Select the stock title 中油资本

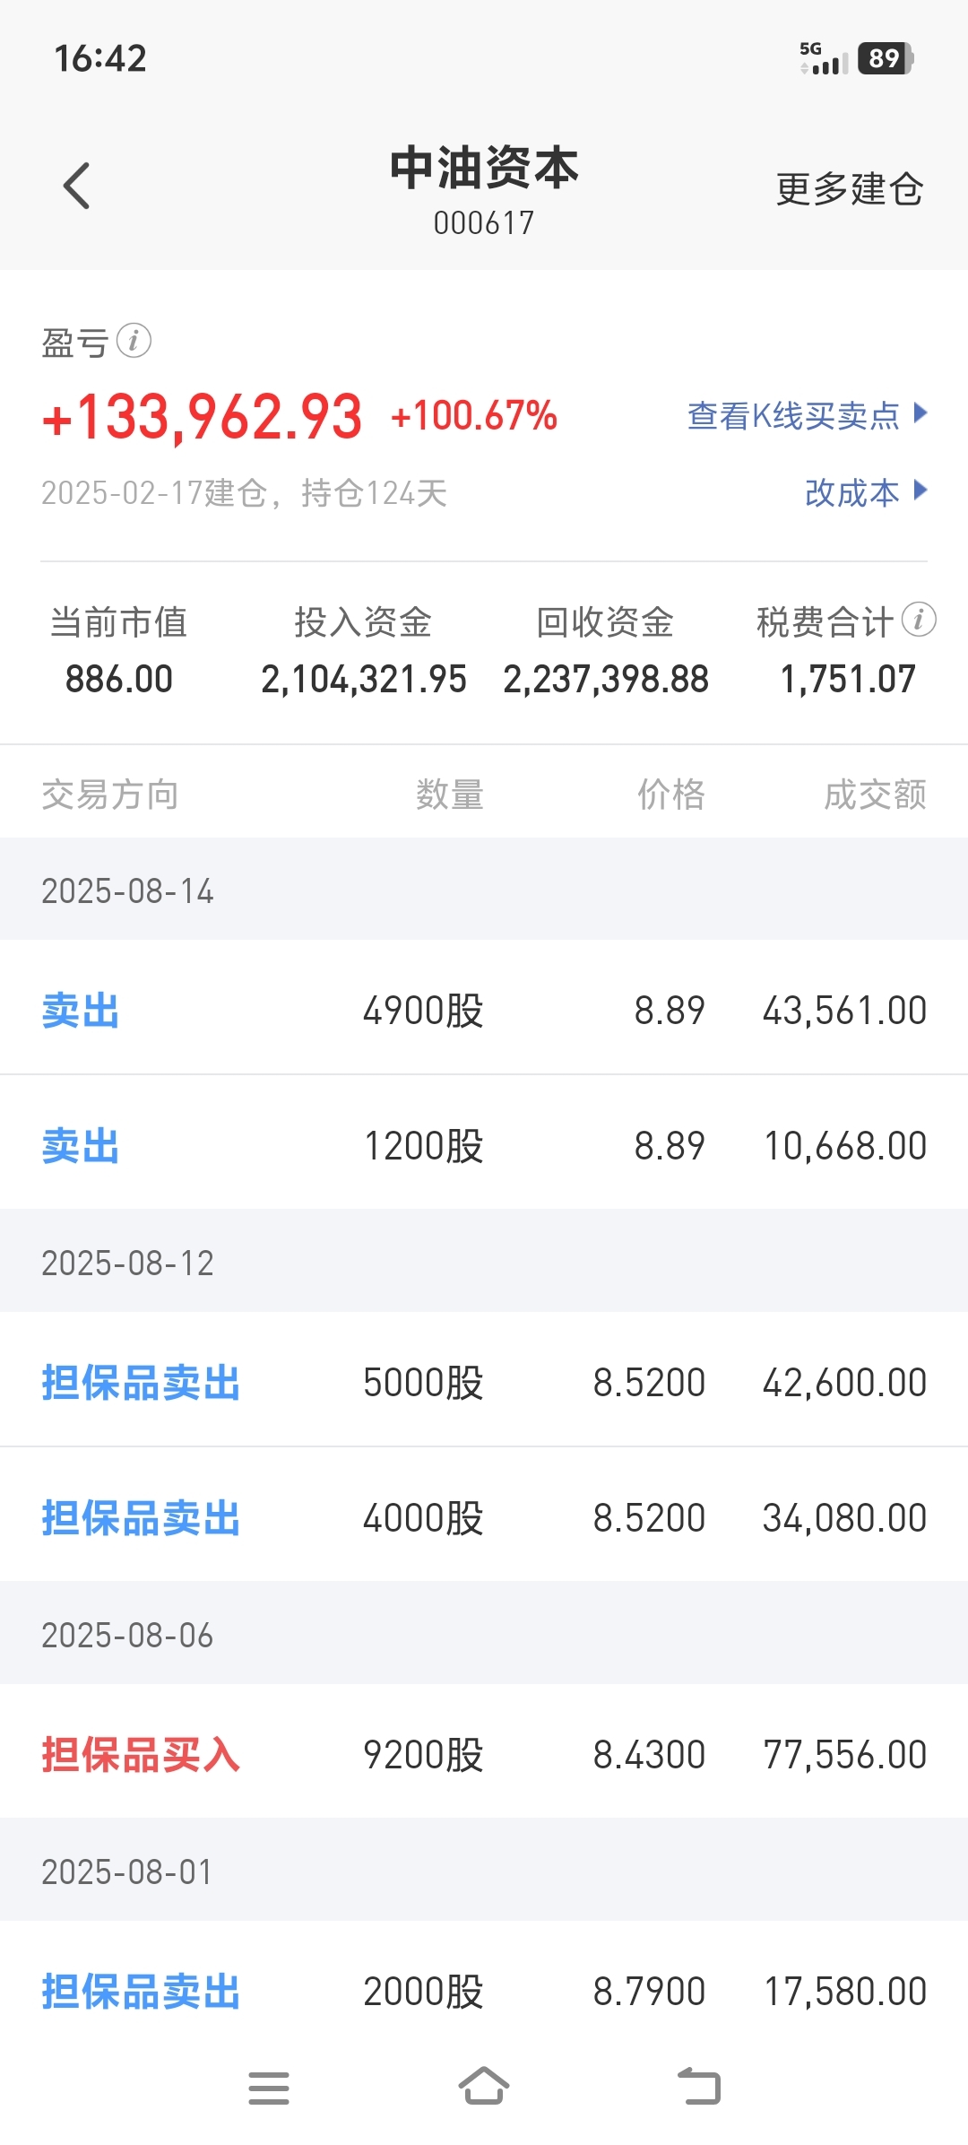484,168
